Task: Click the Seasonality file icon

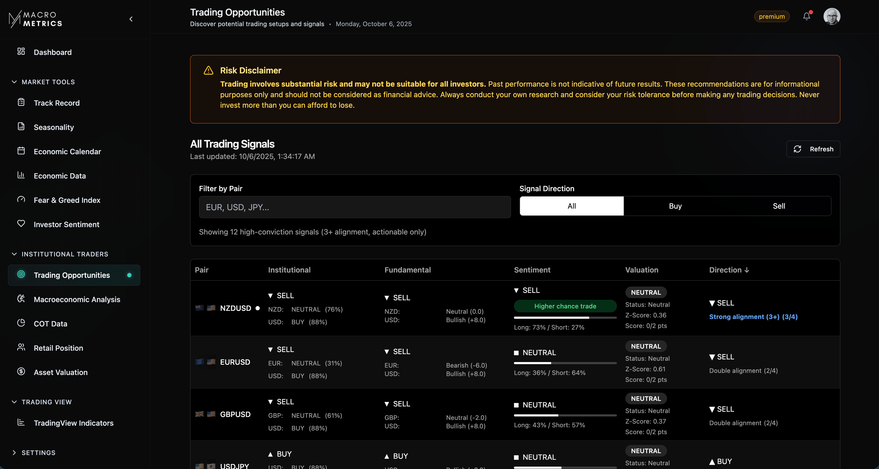Action: (21, 127)
